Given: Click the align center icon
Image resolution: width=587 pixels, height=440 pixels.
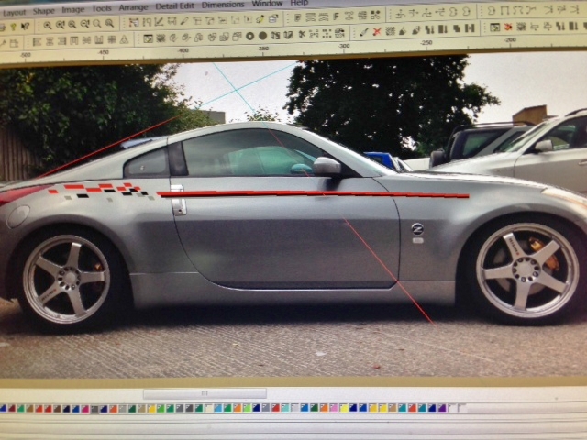Looking at the screenshot, I should click(x=50, y=41).
